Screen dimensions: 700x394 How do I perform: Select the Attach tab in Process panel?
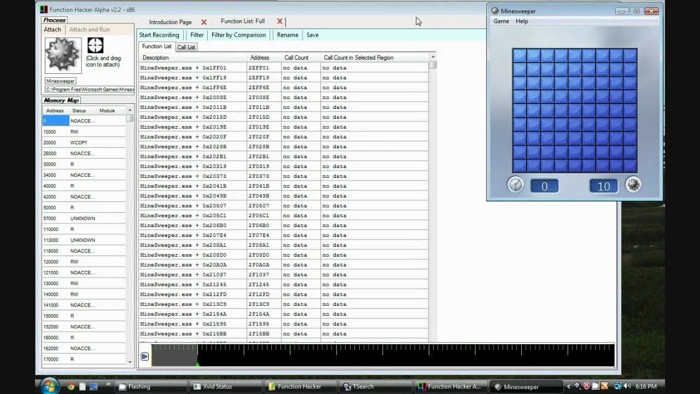[53, 30]
